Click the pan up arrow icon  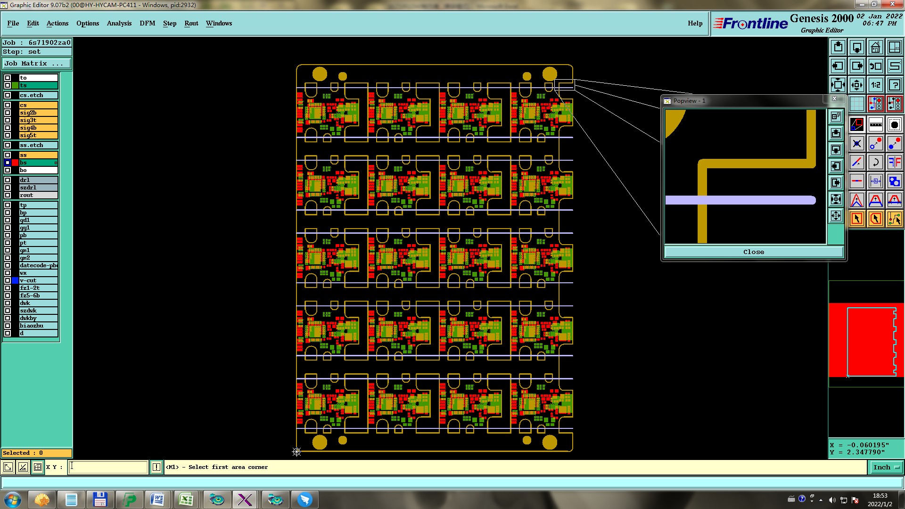click(838, 47)
